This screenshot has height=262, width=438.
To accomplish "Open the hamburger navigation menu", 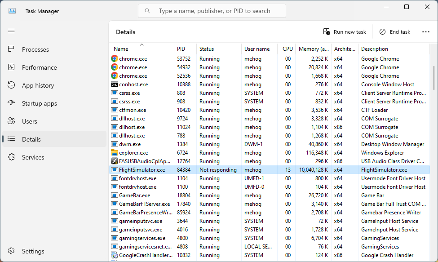I will (11, 31).
